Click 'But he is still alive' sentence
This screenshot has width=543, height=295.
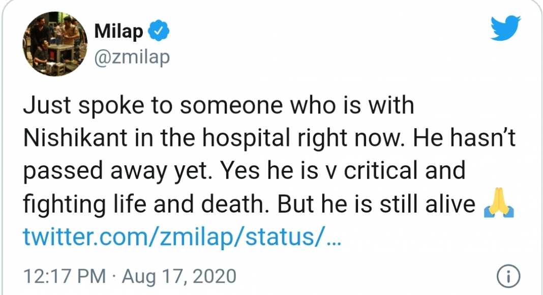(x=376, y=204)
